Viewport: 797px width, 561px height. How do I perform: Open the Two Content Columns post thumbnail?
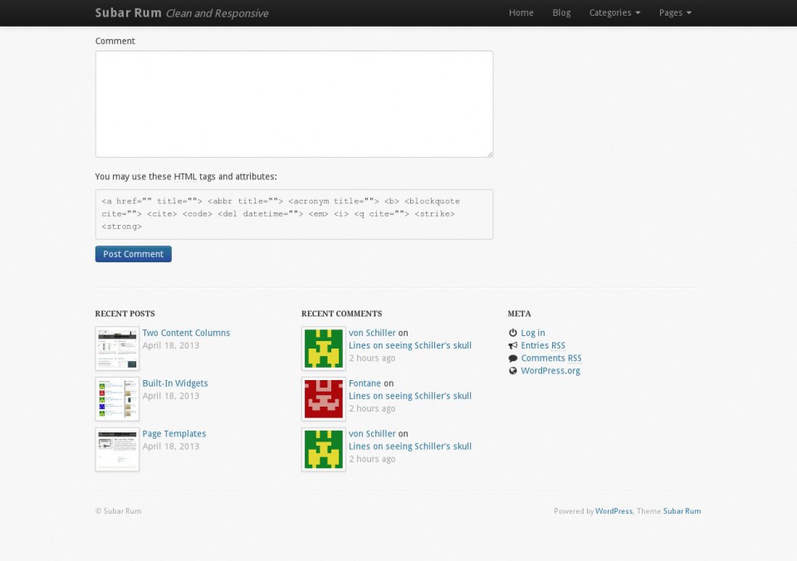[x=117, y=349]
